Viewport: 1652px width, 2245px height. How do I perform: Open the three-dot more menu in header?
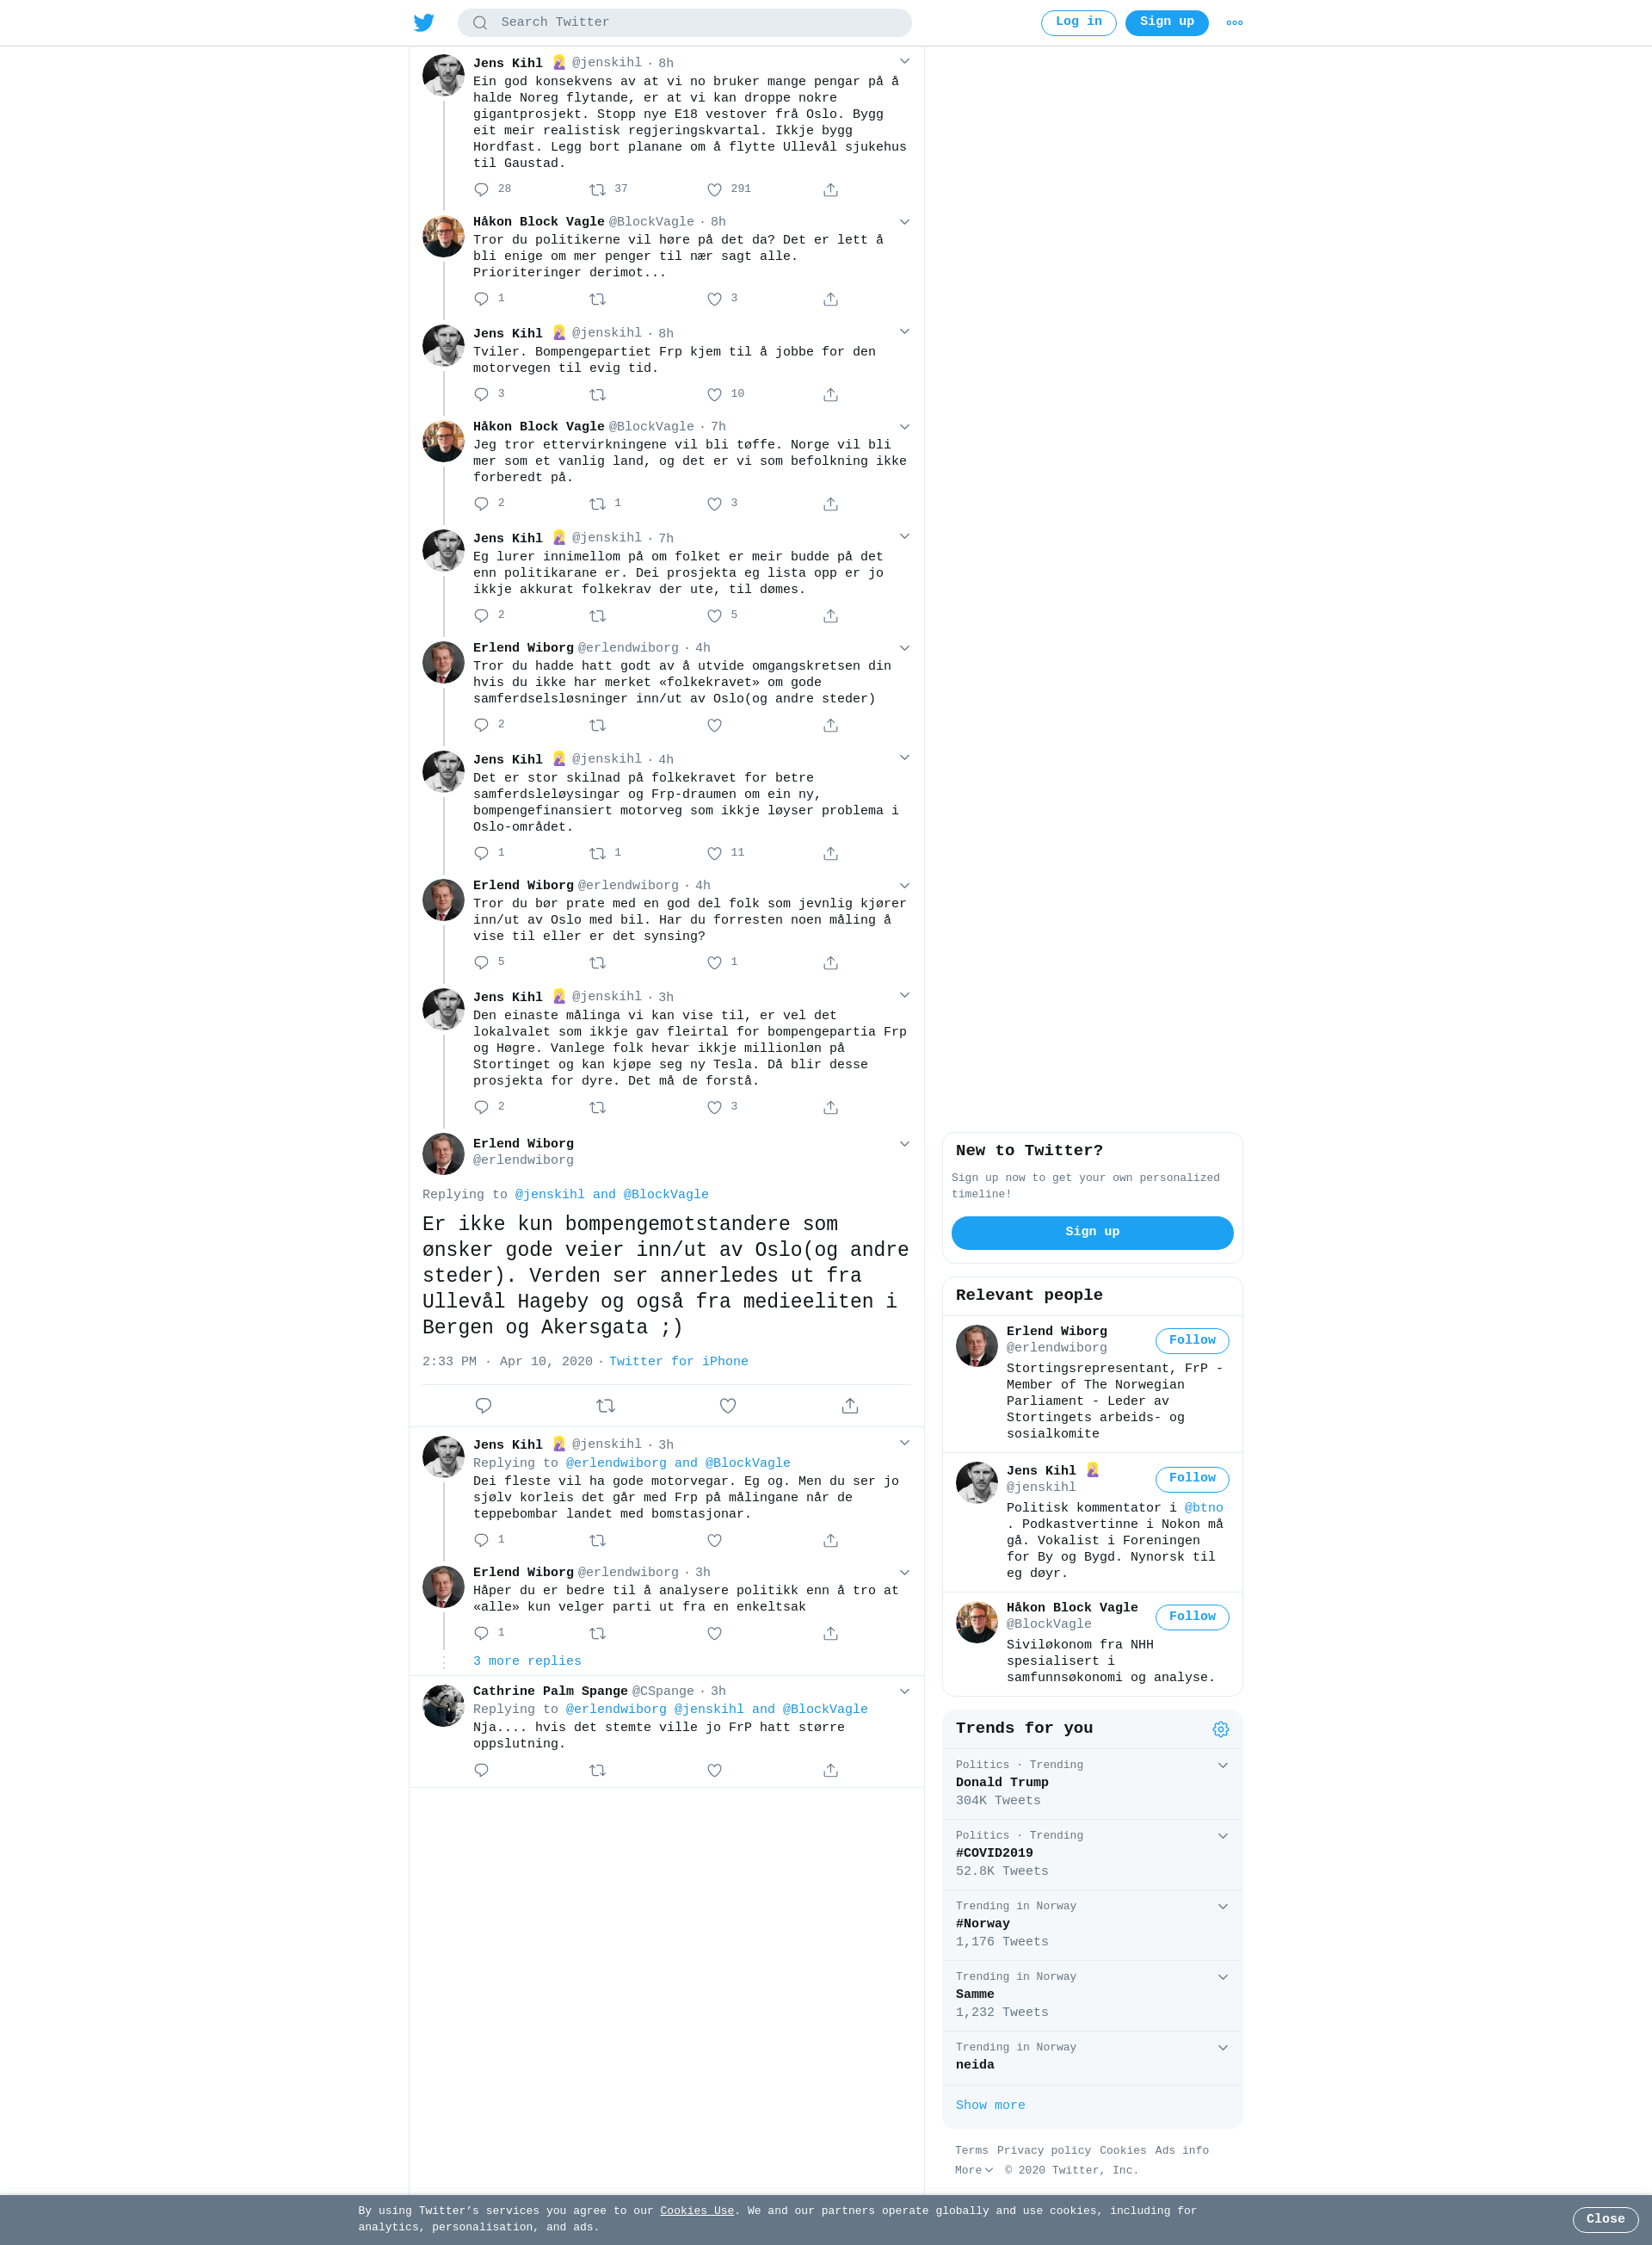[1234, 22]
